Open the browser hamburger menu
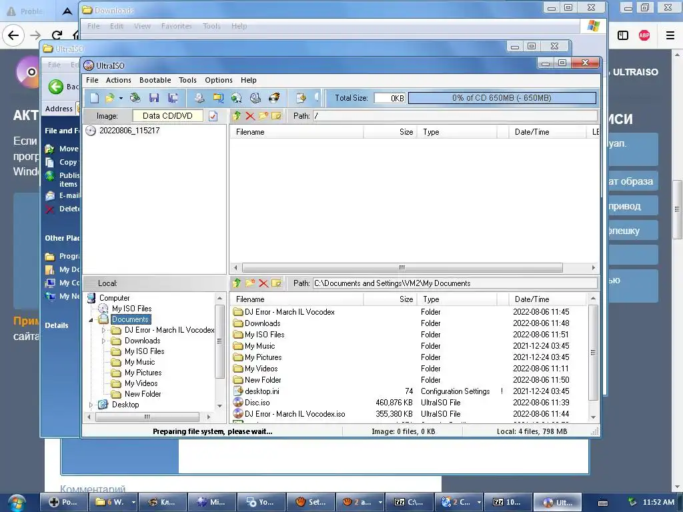Screen dimensions: 683x512 [x=670, y=35]
